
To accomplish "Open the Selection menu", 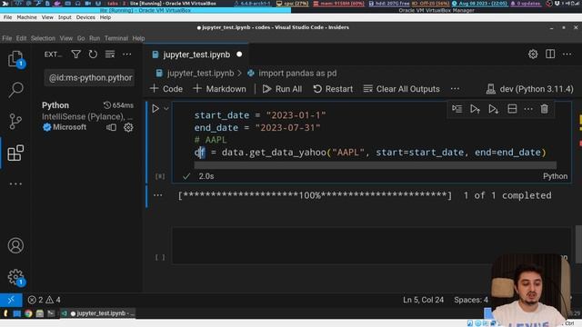I will pos(43,38).
